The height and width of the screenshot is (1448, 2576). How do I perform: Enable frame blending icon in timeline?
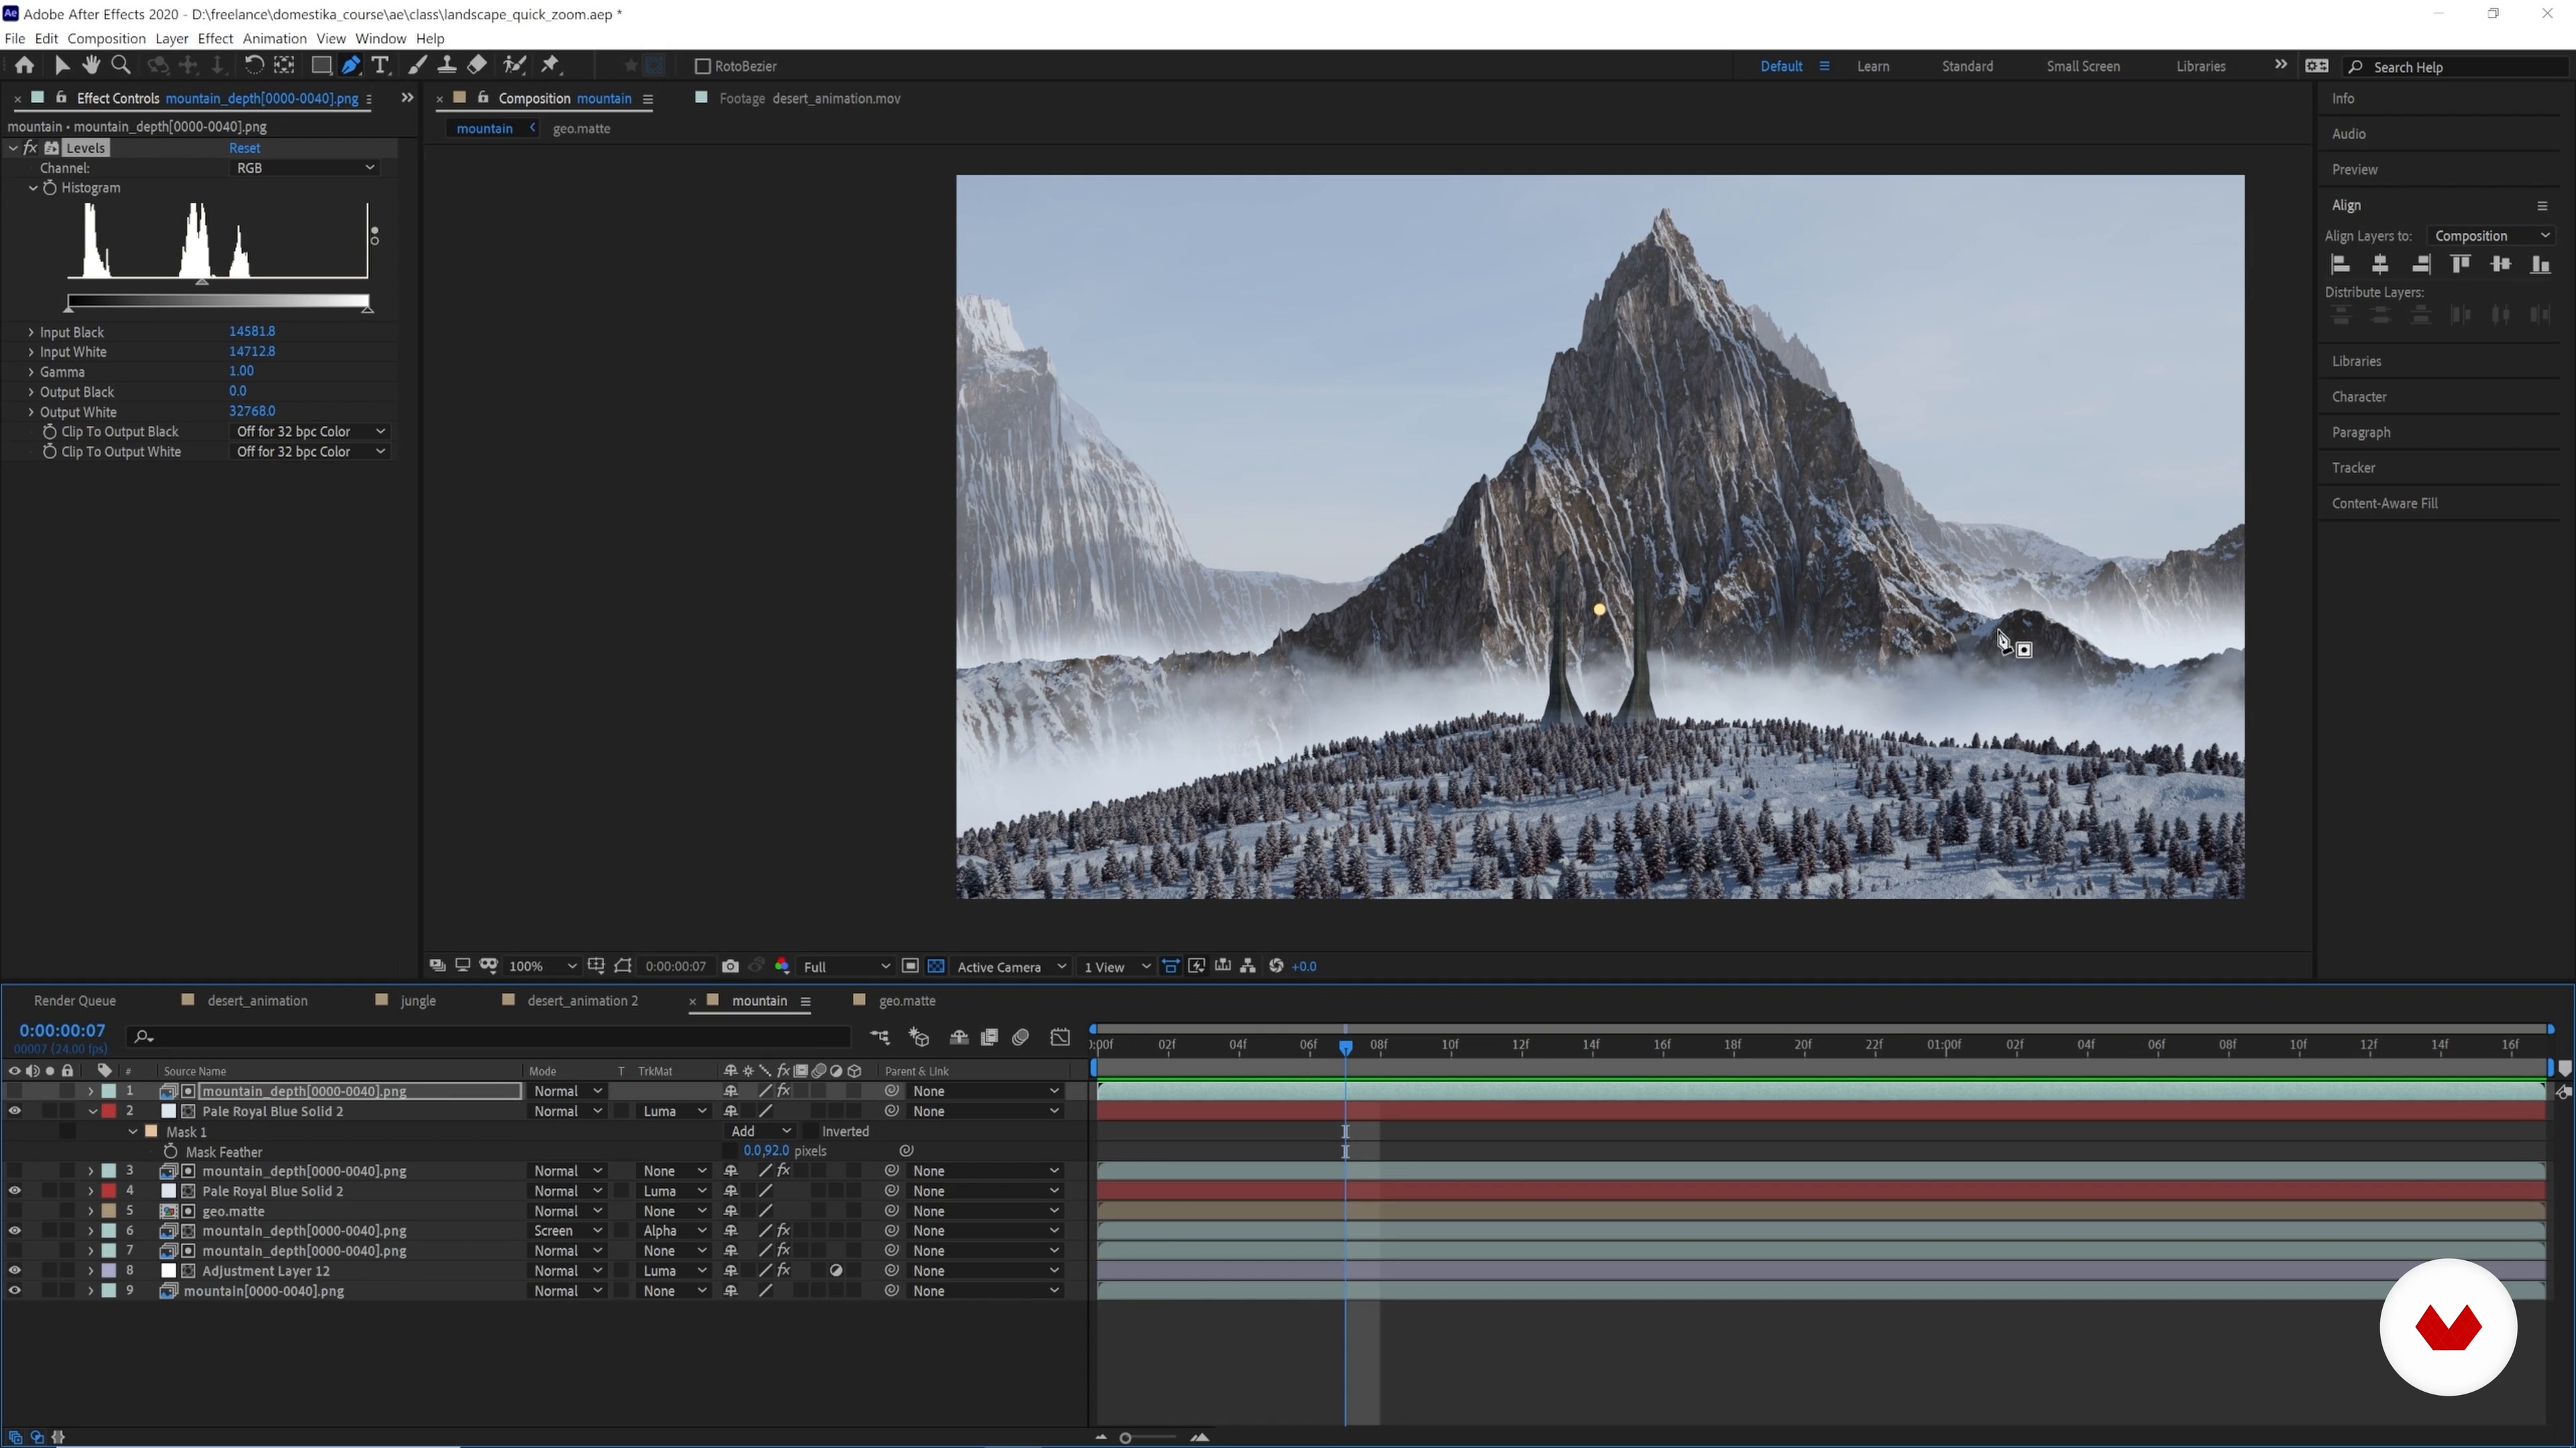click(x=989, y=1037)
